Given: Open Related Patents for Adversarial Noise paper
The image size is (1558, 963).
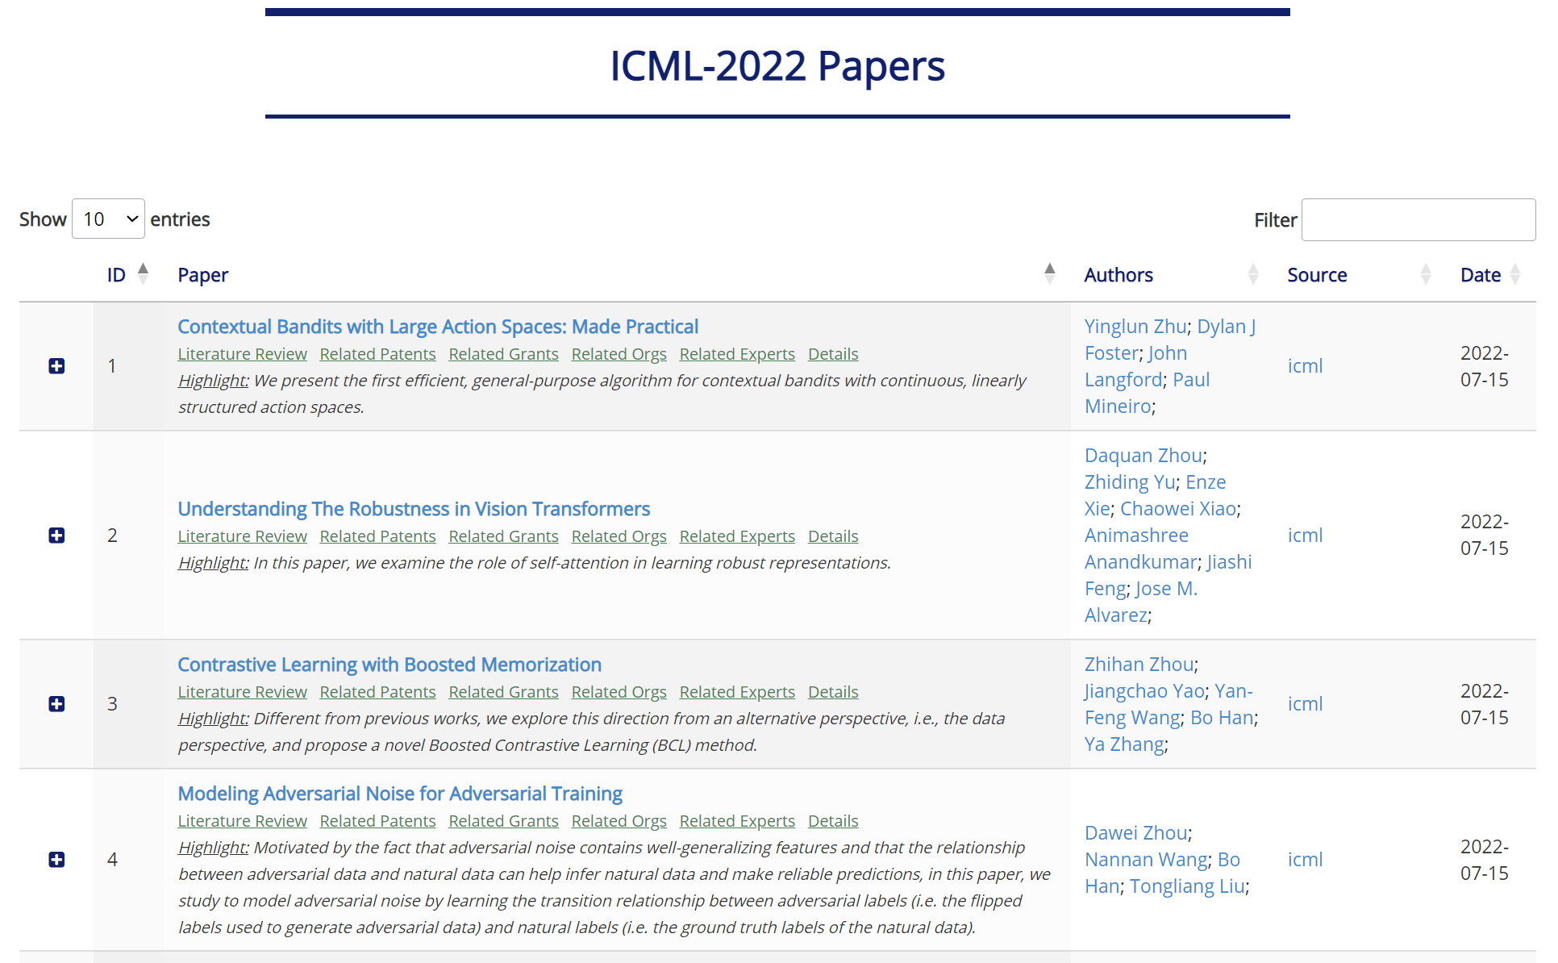Looking at the screenshot, I should 377,821.
